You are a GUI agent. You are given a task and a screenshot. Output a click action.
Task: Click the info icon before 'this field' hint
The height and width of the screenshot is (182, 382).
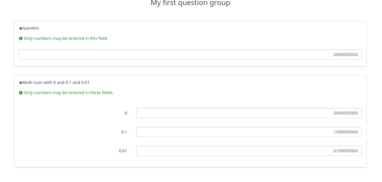tap(21, 38)
